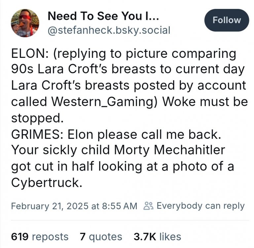
Task: Click the sentence "Elon please call me back."
Action: click(142, 134)
